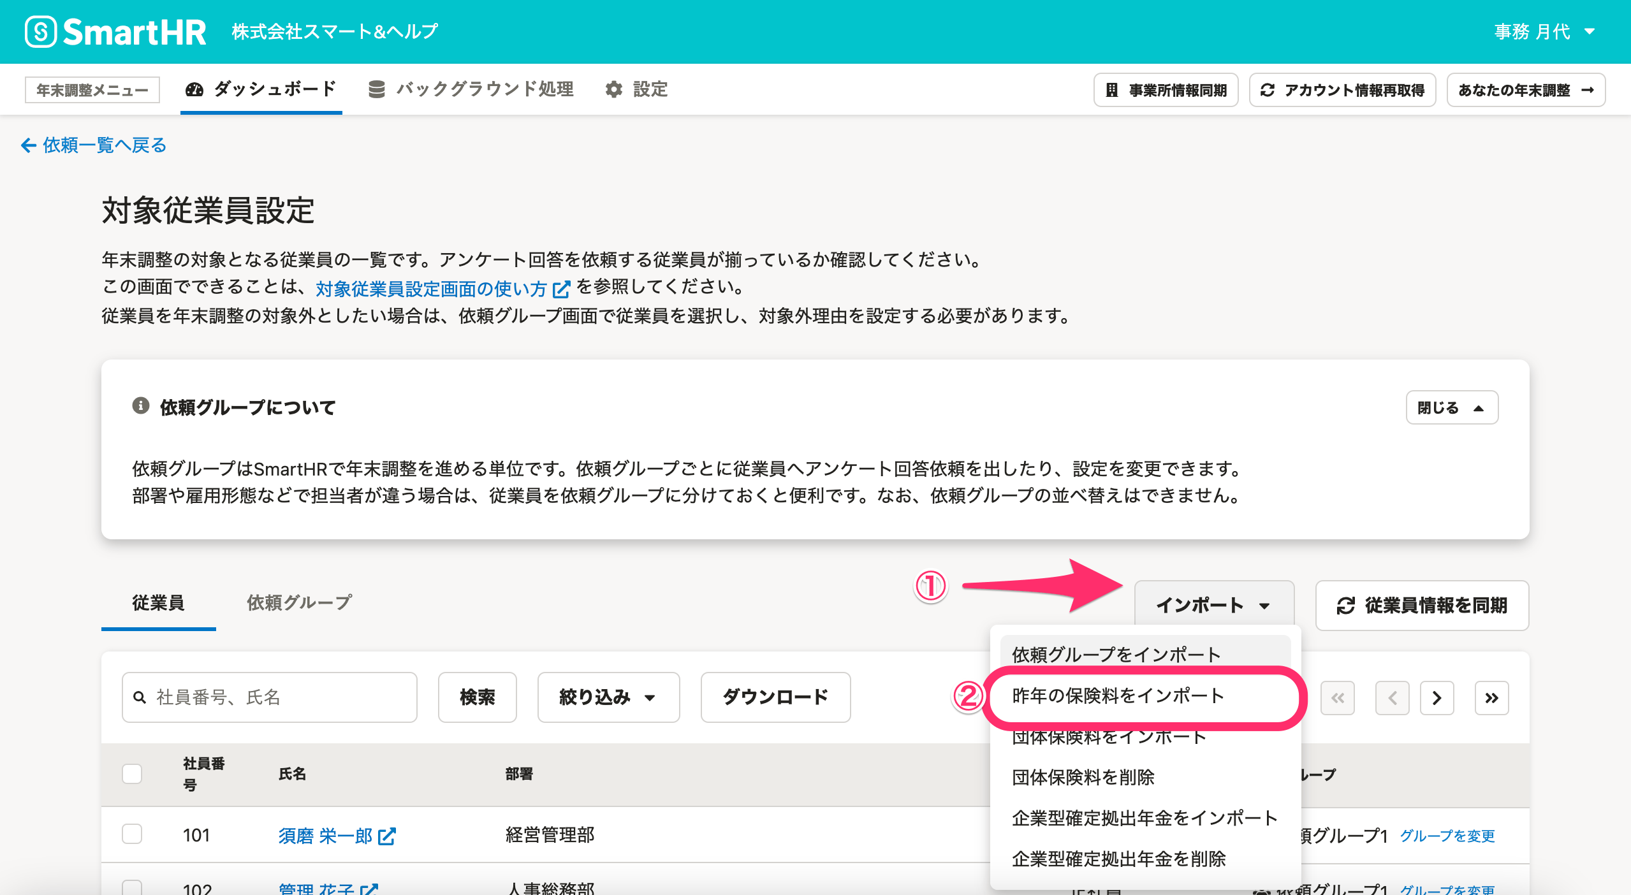This screenshot has width=1631, height=895.
Task: Click the building icon in 事業所情報同期
Action: [1111, 90]
